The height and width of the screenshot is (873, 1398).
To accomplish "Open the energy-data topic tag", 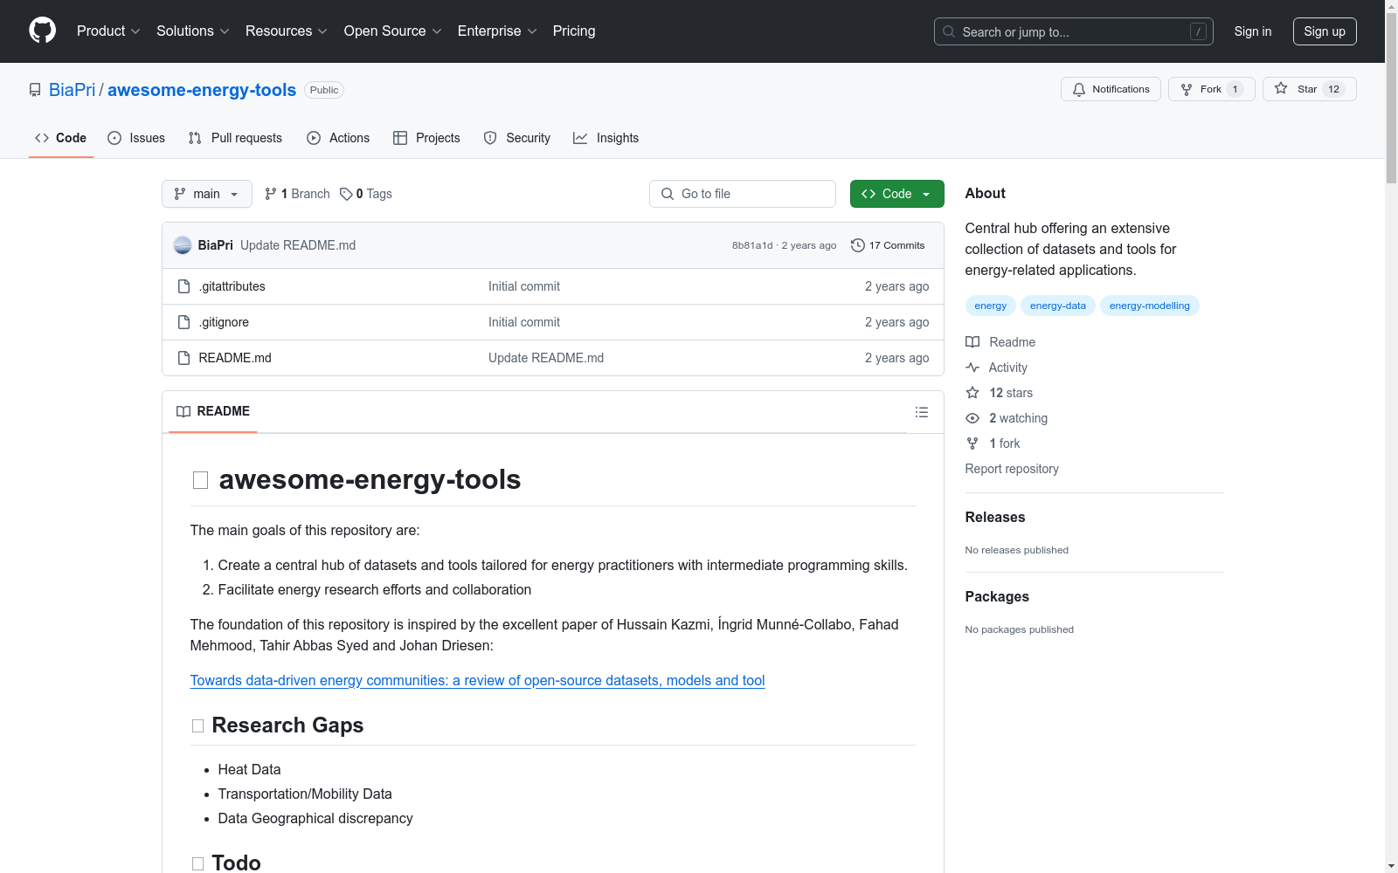I will tap(1058, 306).
